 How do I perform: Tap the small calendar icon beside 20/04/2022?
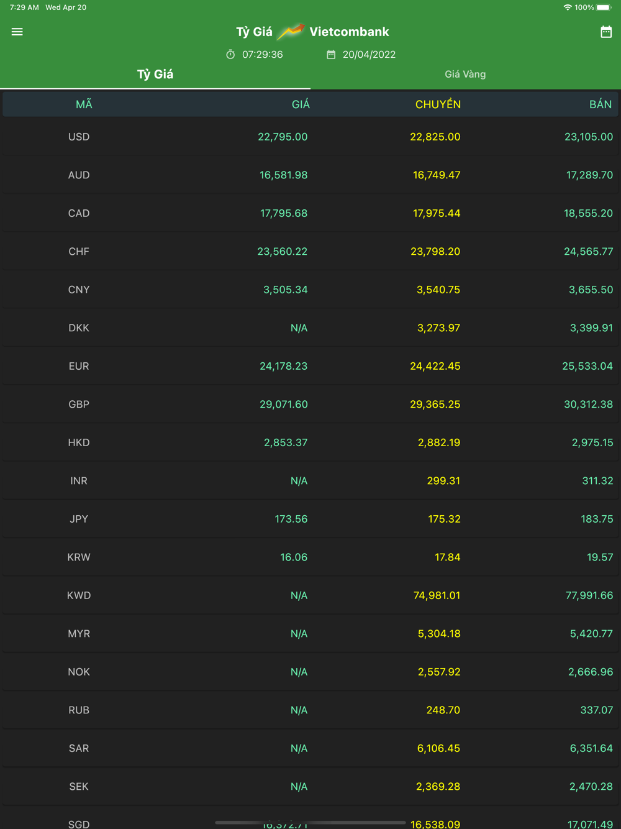[x=331, y=55]
